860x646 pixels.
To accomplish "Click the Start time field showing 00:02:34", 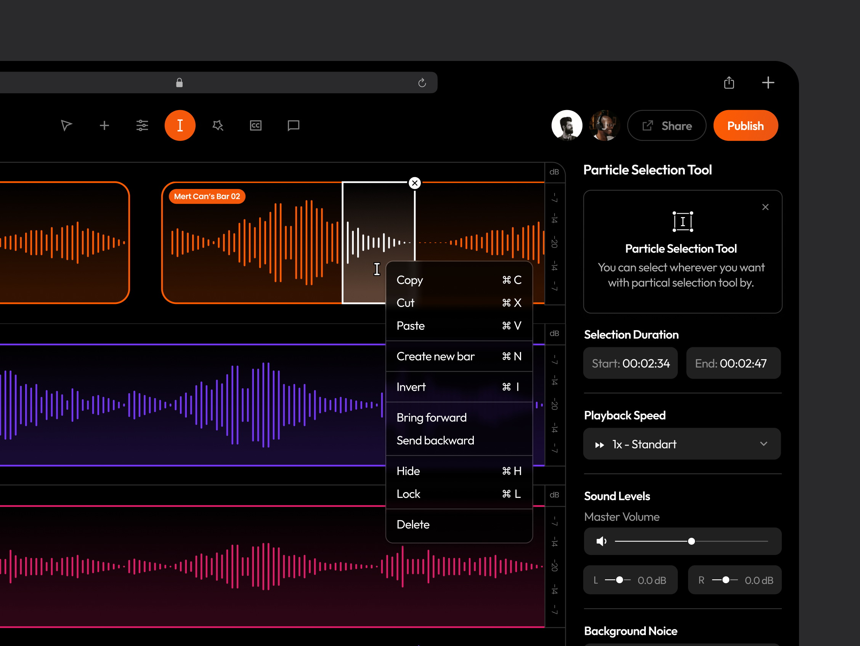I will pos(630,363).
